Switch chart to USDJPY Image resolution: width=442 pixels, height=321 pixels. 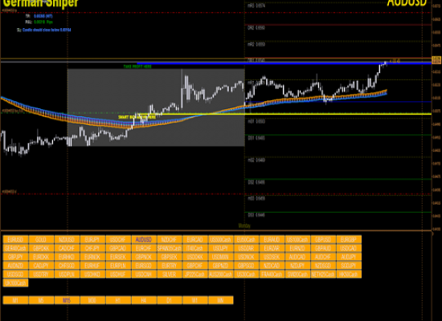[x=221, y=248]
